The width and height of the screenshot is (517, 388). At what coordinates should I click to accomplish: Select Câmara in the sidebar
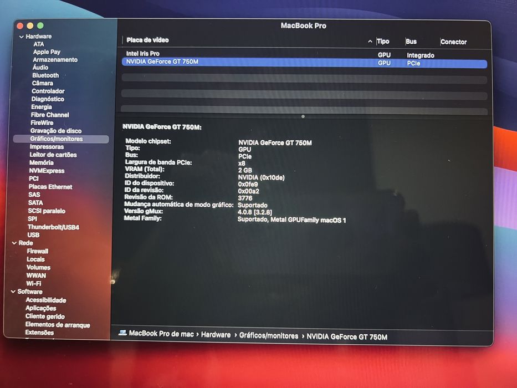click(42, 84)
